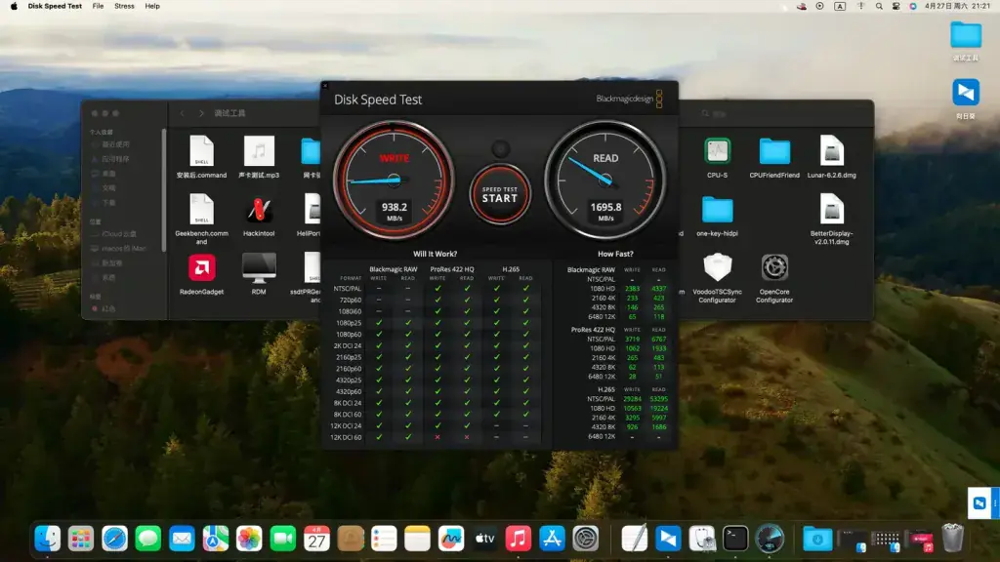Open Spotlight search in menu bar
The image size is (1000, 562).
click(x=879, y=6)
